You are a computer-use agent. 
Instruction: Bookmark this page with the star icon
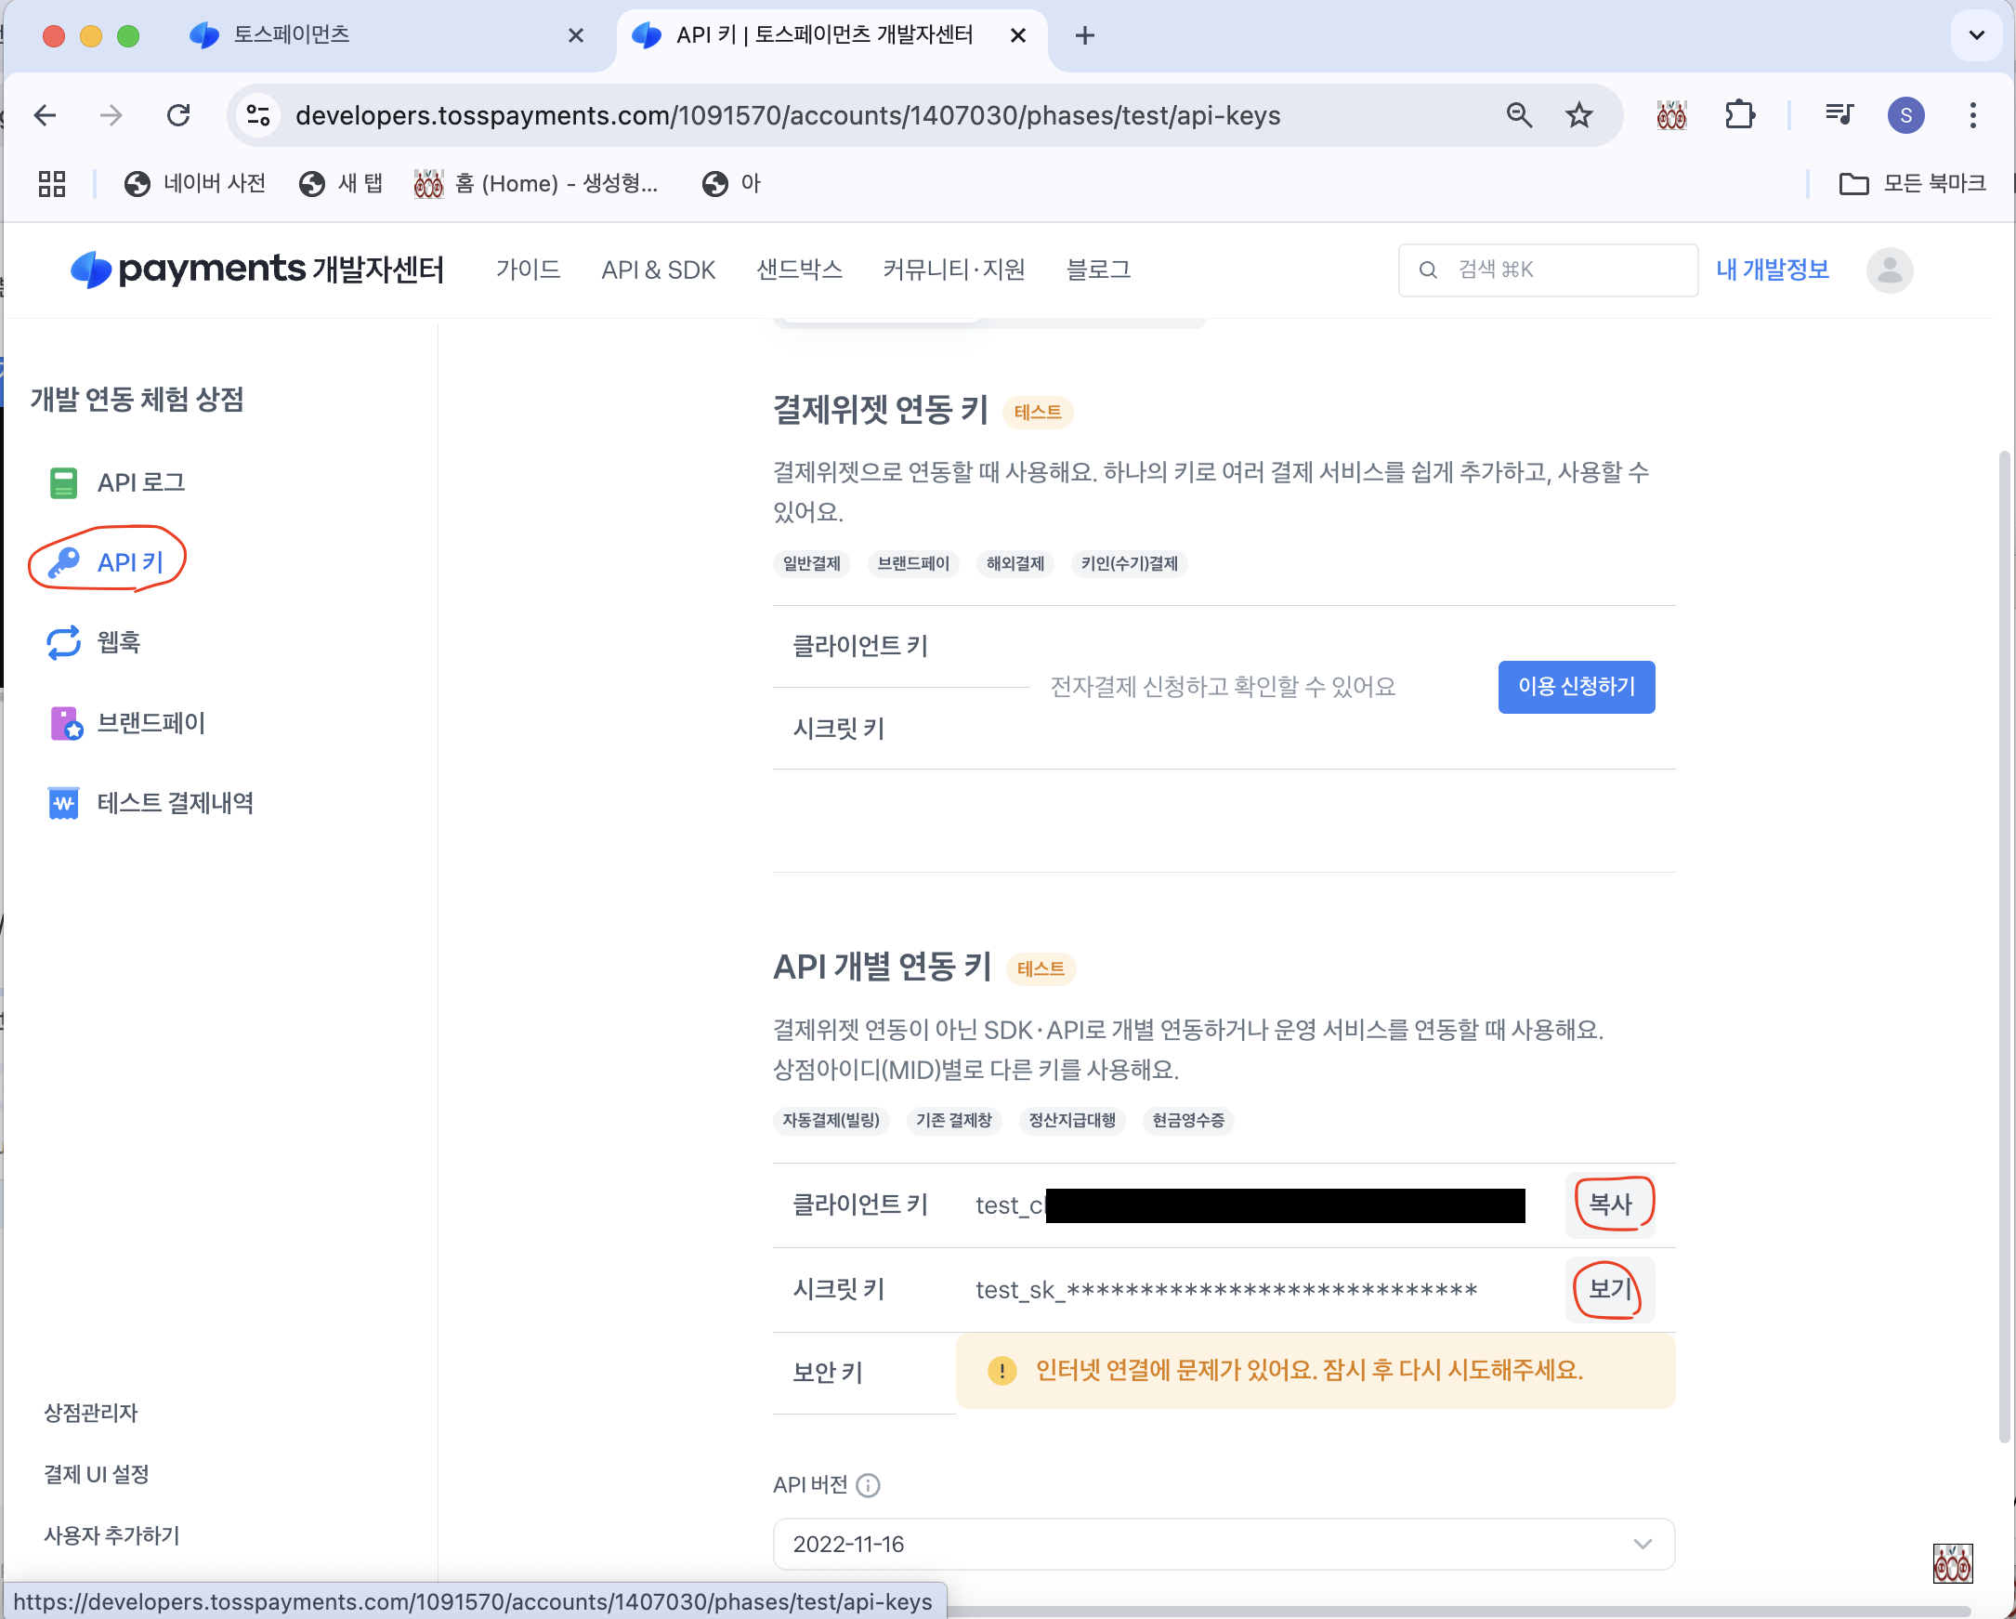pos(1579,115)
